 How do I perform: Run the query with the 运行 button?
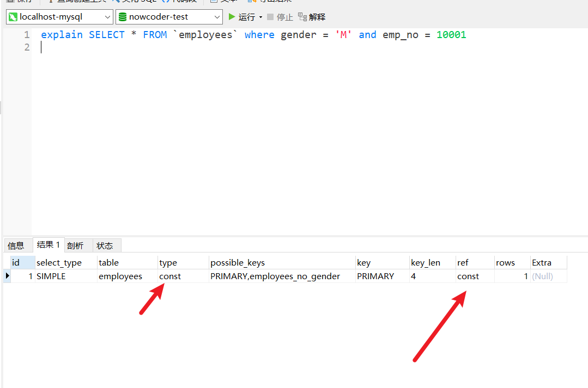[x=242, y=17]
